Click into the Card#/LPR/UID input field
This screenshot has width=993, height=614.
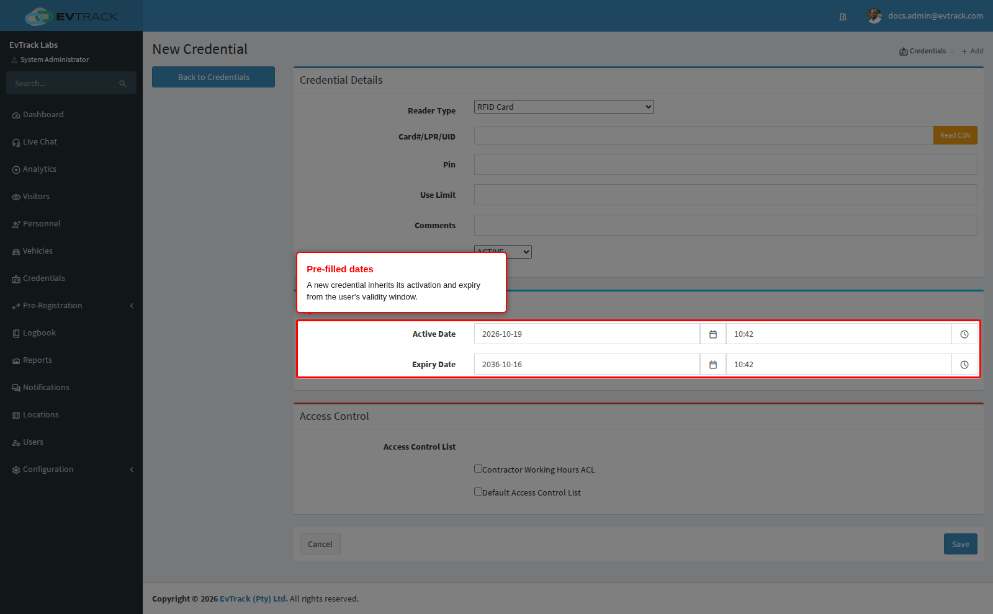point(704,135)
